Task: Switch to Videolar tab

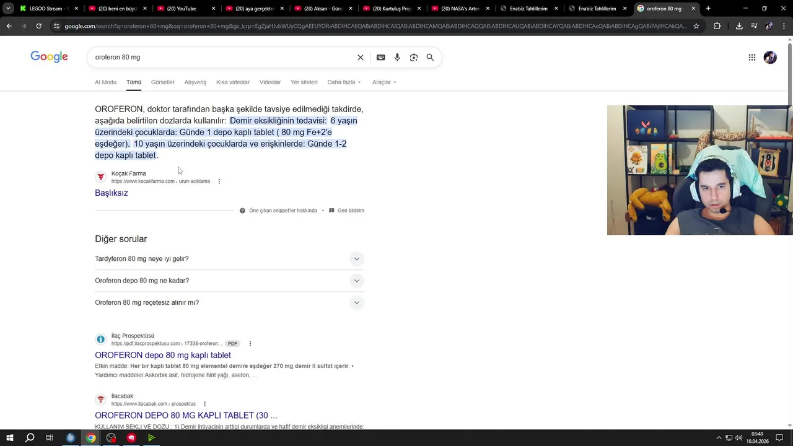Action: [270, 82]
